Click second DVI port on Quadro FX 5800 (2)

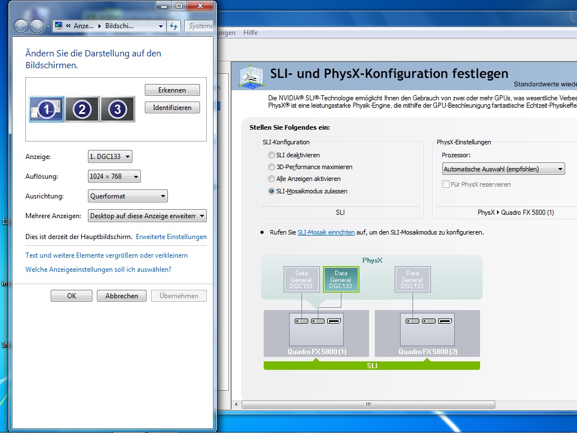[x=428, y=321]
